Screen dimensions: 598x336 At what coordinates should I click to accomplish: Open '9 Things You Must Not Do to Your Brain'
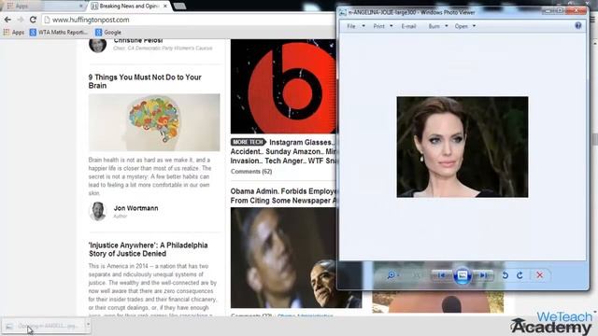145,81
